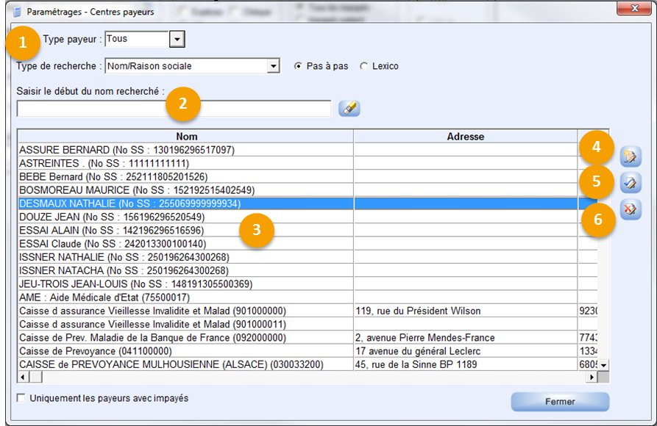The image size is (657, 426).
Task: Click the window icon in title bar
Action: pyautogui.click(x=18, y=12)
